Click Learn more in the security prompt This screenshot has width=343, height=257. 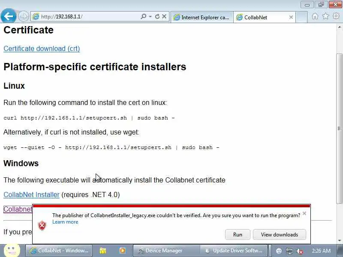[65, 222]
